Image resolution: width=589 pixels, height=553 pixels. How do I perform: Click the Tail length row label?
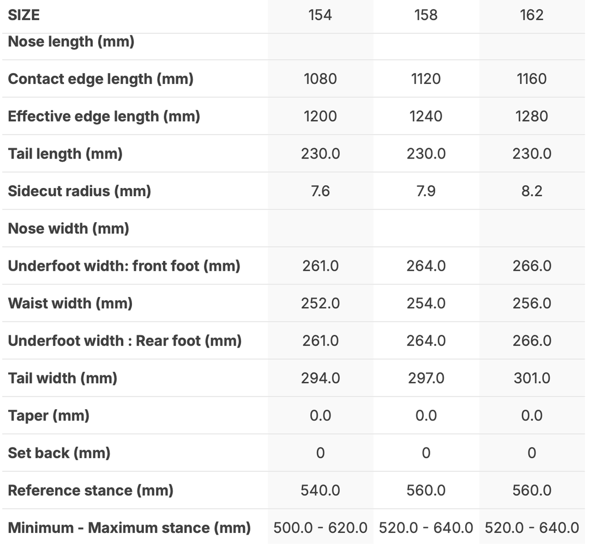[x=65, y=154]
